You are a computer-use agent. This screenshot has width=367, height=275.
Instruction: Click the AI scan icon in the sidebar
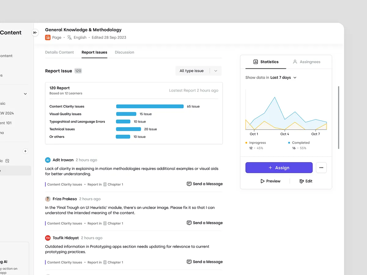click(x=7, y=161)
